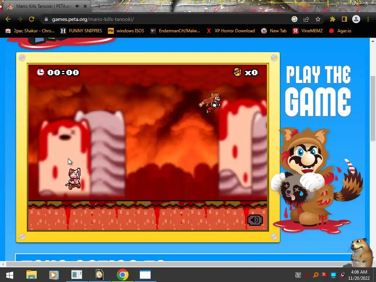Click the blue monitor tray icon
The height and width of the screenshot is (282, 376).
coord(333,275)
